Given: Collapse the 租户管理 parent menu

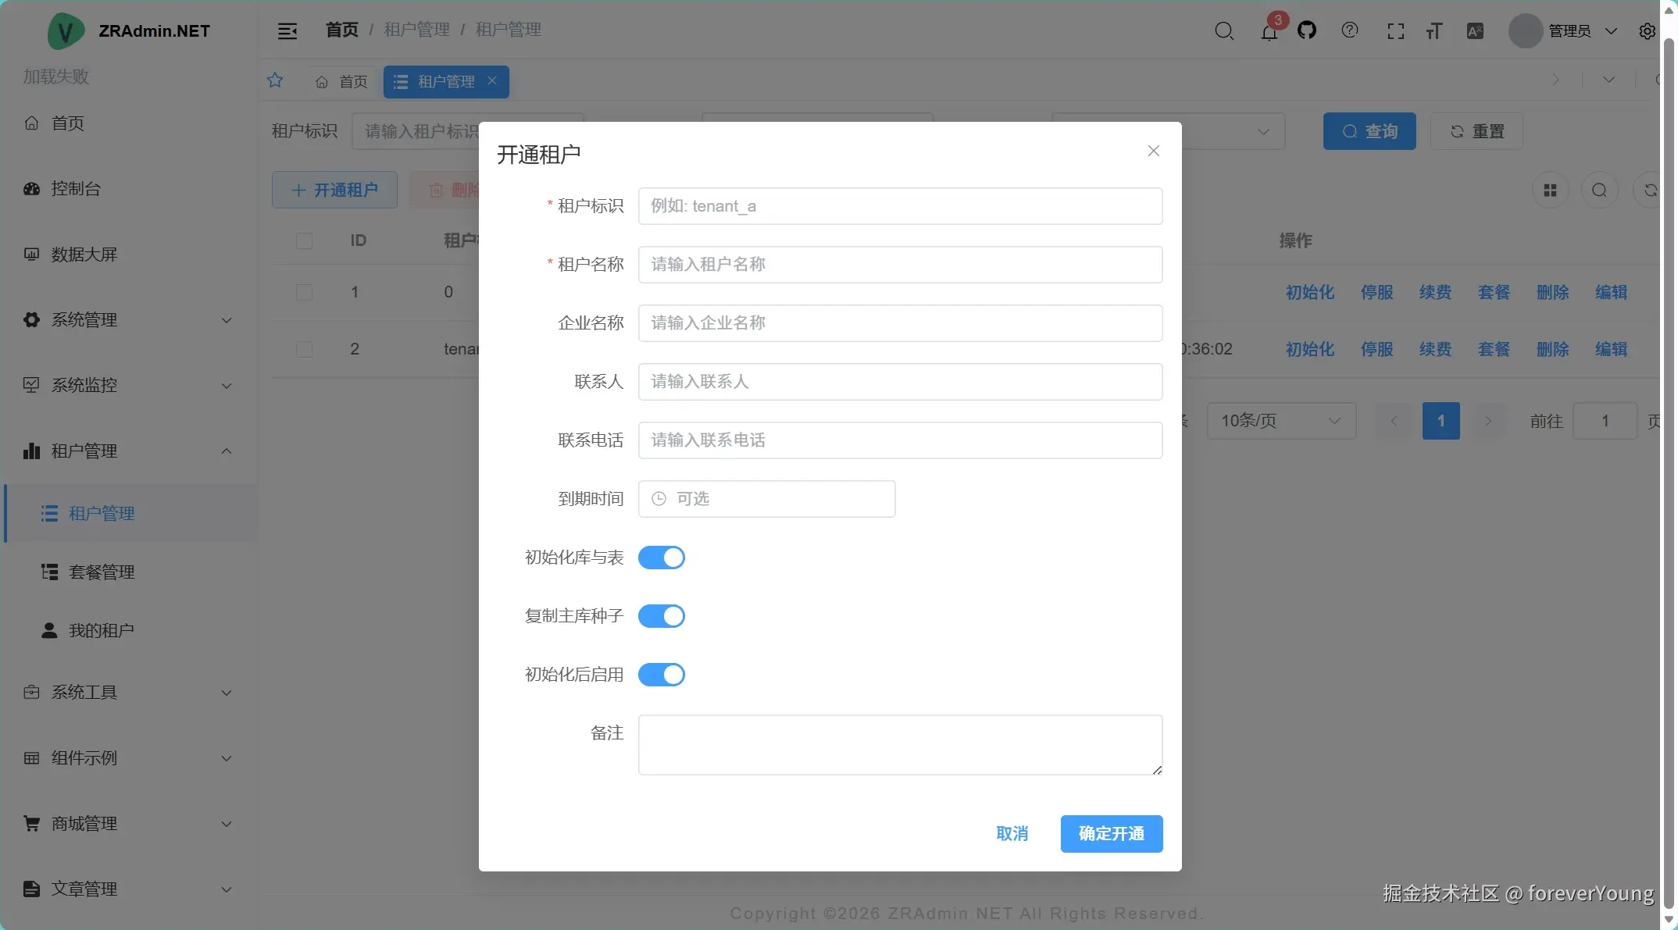Looking at the screenshot, I should [x=129, y=451].
